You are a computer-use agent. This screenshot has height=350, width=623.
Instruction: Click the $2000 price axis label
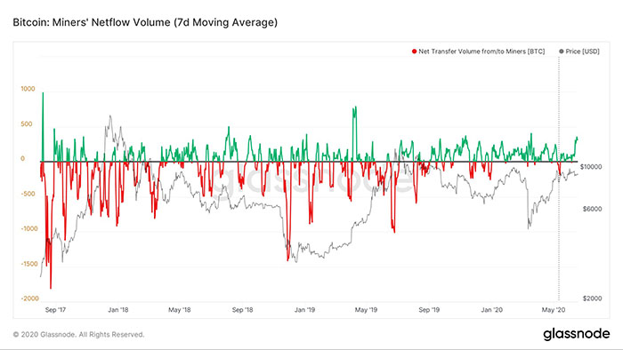(x=593, y=298)
